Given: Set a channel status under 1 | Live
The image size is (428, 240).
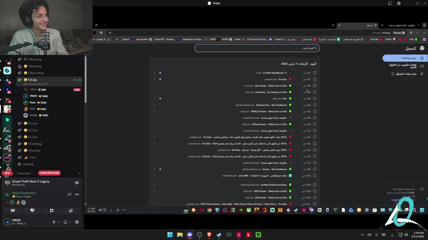Looking at the screenshot, I should 35,84.
